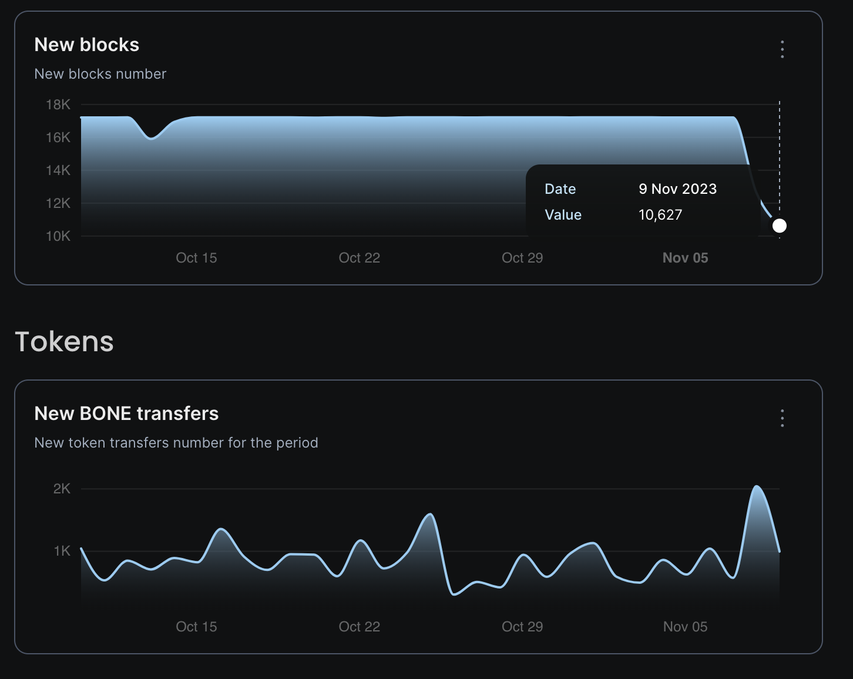Click the 18K y-axis label
The width and height of the screenshot is (853, 679).
pos(58,105)
